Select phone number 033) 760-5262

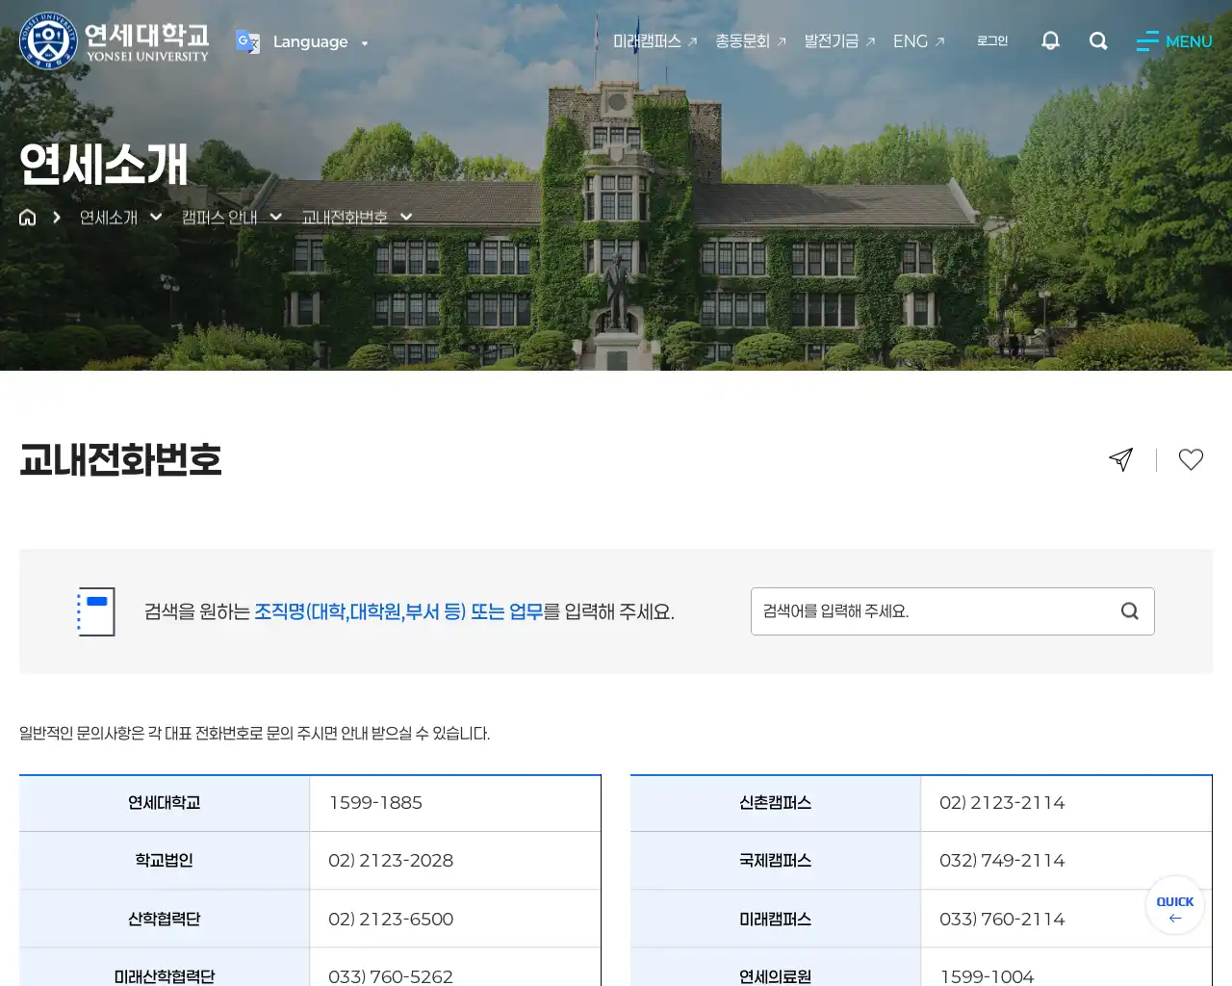click(391, 975)
